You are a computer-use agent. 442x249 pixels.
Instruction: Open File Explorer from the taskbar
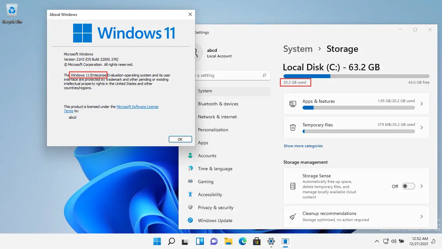(x=228, y=241)
